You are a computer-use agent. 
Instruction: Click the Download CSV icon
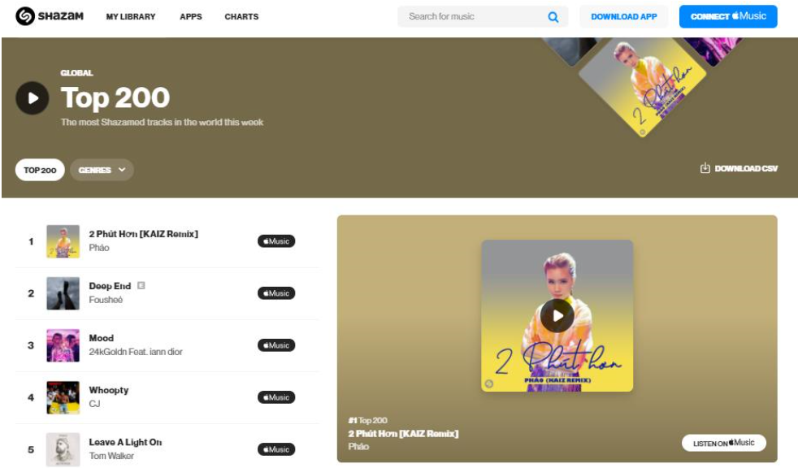[x=705, y=168]
